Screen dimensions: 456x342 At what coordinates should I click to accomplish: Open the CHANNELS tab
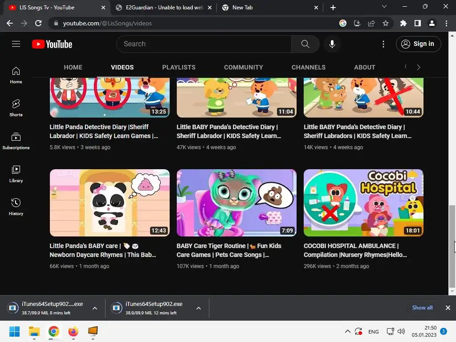pos(309,67)
